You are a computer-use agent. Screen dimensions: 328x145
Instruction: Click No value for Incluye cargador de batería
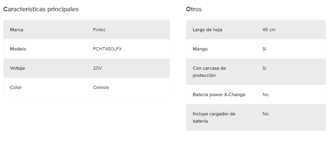[266, 114]
